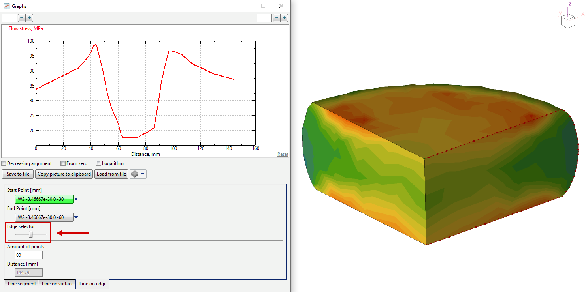Open the End Point dropdown arrow
Viewport: 588px width, 292px height.
click(76, 217)
